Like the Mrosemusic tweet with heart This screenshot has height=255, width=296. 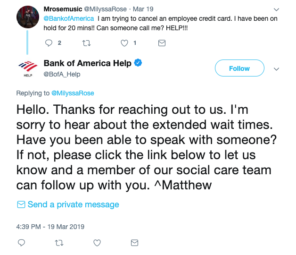[124, 43]
